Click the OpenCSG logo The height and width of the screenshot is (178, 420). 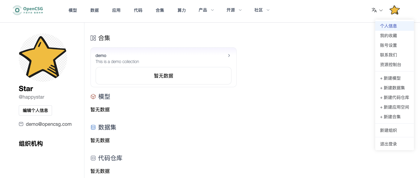coord(28,10)
